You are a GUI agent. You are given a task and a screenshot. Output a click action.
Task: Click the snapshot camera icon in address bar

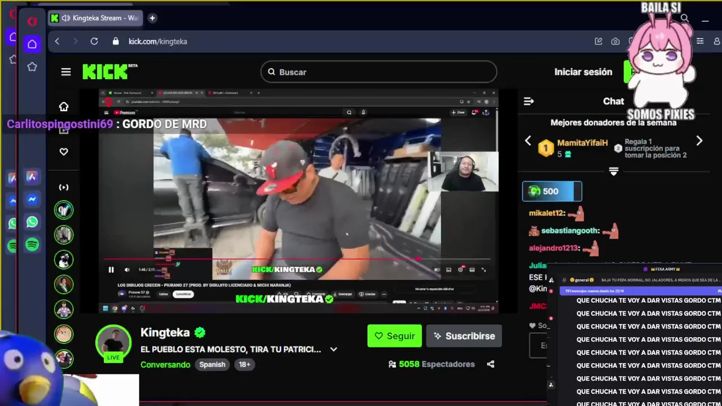(615, 41)
